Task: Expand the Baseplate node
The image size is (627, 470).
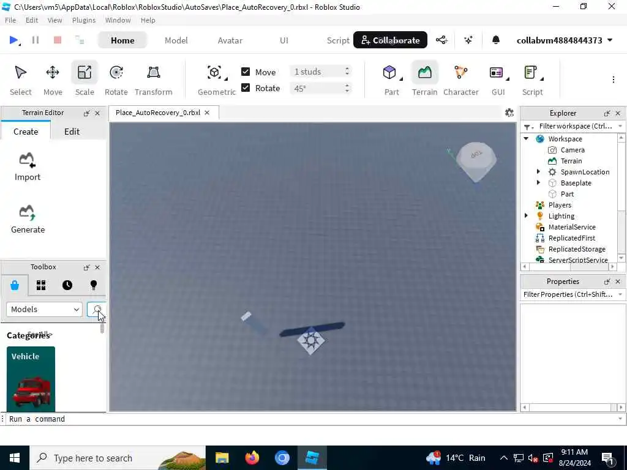Action: click(x=538, y=182)
